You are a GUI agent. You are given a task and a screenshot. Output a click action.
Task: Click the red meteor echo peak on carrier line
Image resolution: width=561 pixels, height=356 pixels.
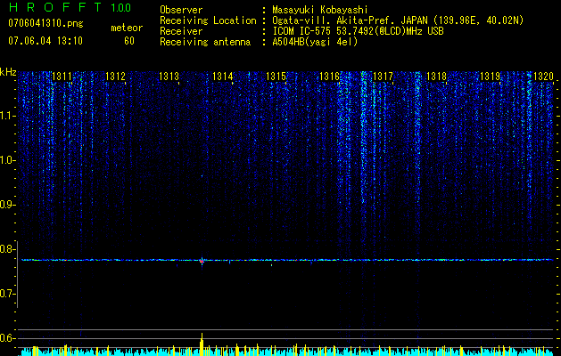(202, 262)
